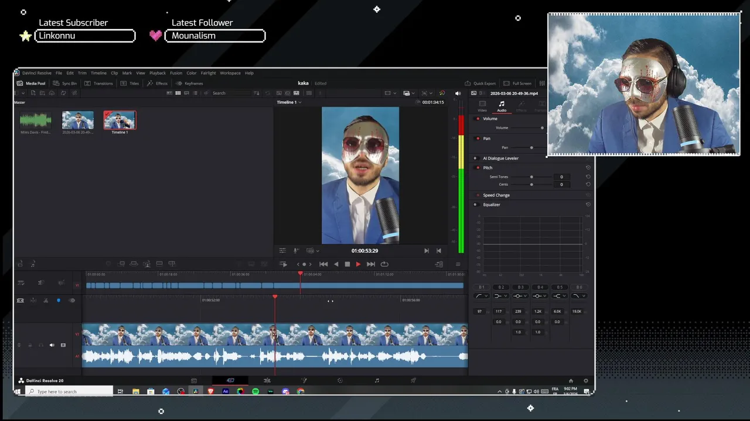The height and width of the screenshot is (421, 750).
Task: Click the media pool sort order icon
Action: 256,93
